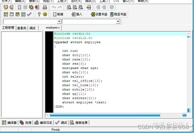Click the 'unsigned char age;' line
194x133 pixels.
click(80, 68)
